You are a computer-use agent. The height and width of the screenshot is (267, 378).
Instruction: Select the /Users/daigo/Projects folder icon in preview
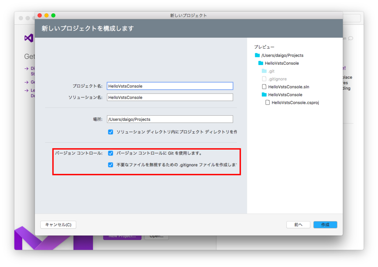pyautogui.click(x=257, y=55)
